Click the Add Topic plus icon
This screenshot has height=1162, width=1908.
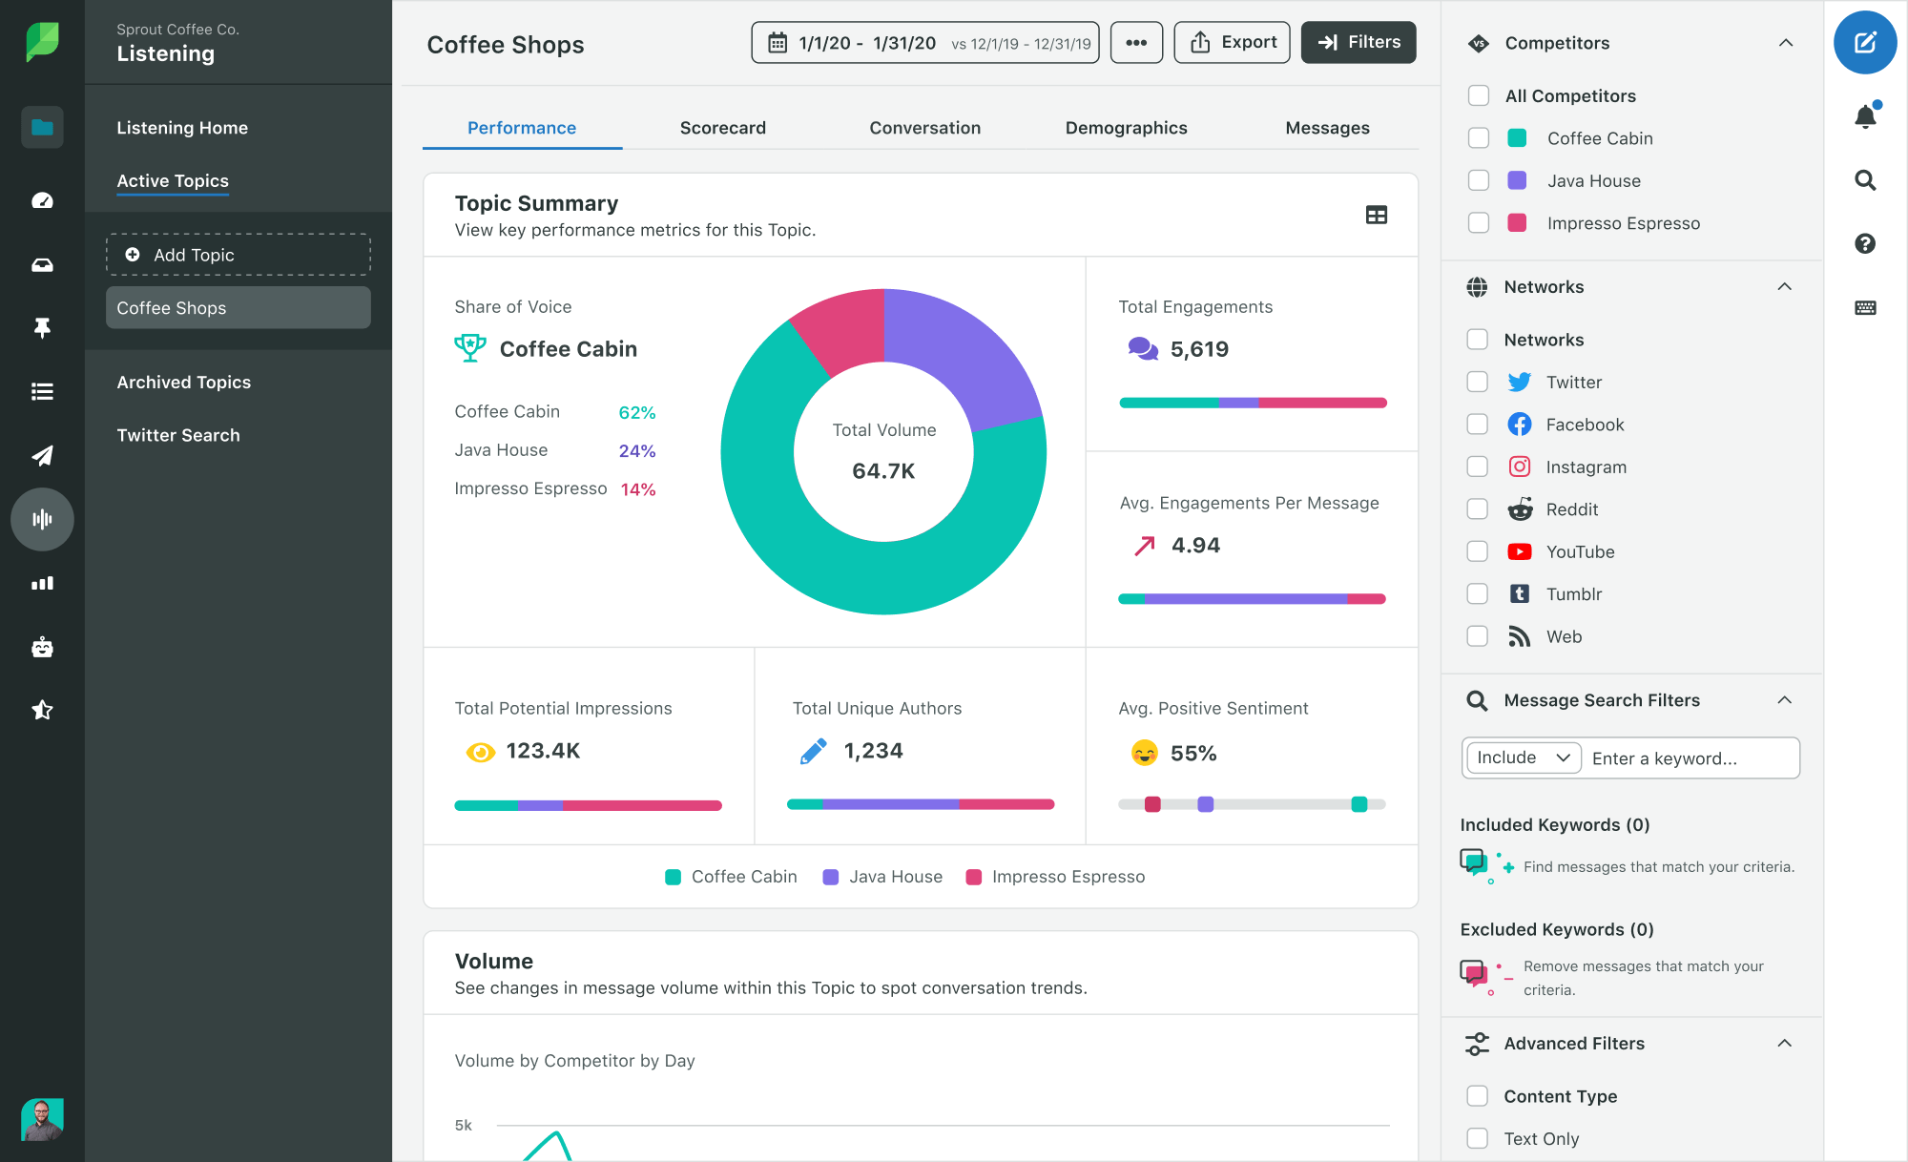click(x=133, y=255)
